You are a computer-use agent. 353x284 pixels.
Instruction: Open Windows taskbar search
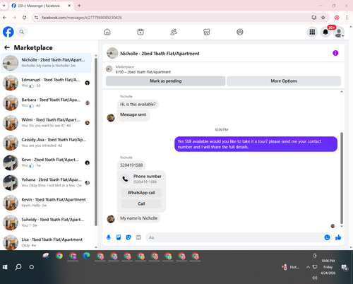click(x=18, y=267)
